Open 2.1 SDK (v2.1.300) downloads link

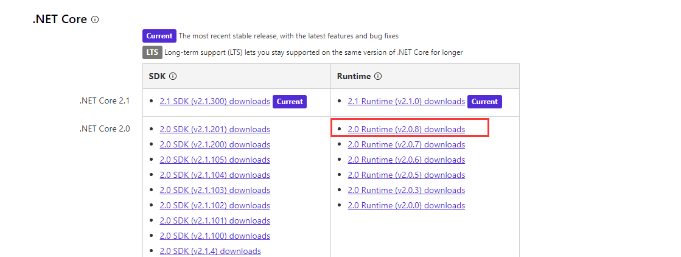coord(215,102)
